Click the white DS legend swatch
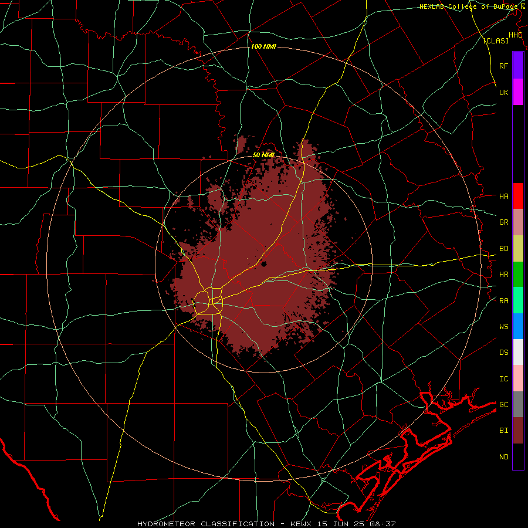 pos(518,352)
